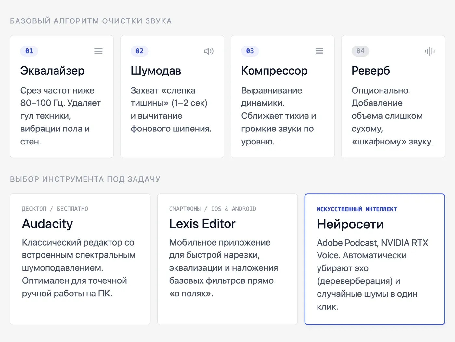Click the label «ДЕСКТОП / БЕСПЛАТНО»
Viewport: 455px width, 342px height.
(x=55, y=209)
